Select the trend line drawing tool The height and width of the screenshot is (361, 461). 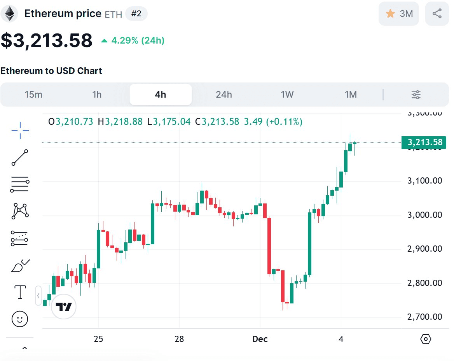20,157
